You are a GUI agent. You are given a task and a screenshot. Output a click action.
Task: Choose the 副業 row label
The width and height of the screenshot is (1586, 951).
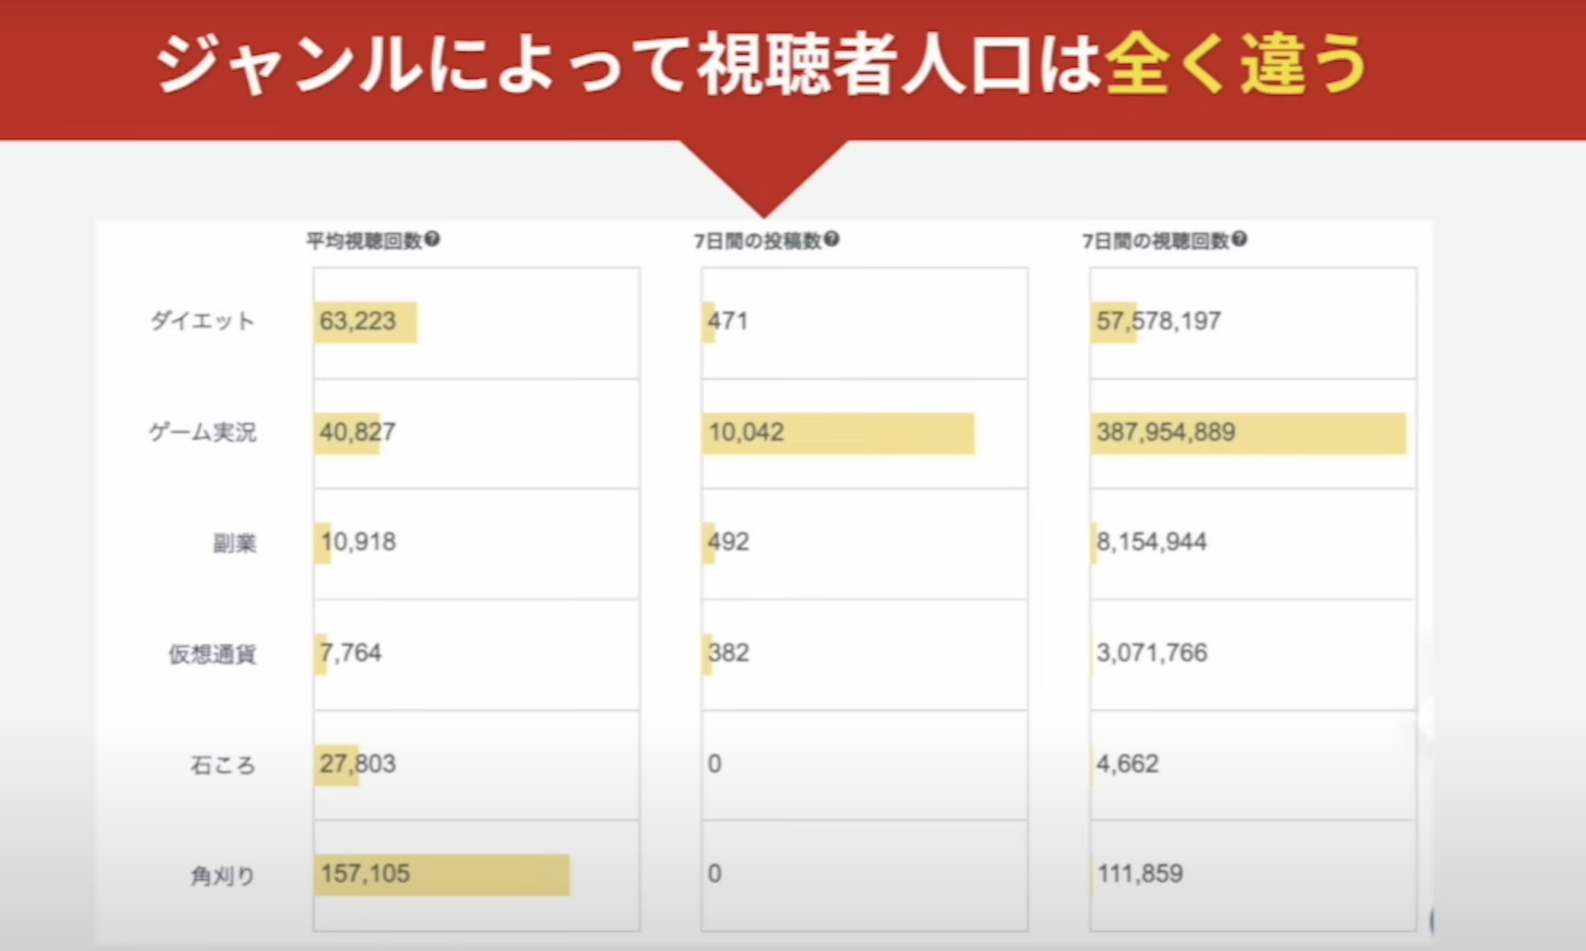click(234, 543)
